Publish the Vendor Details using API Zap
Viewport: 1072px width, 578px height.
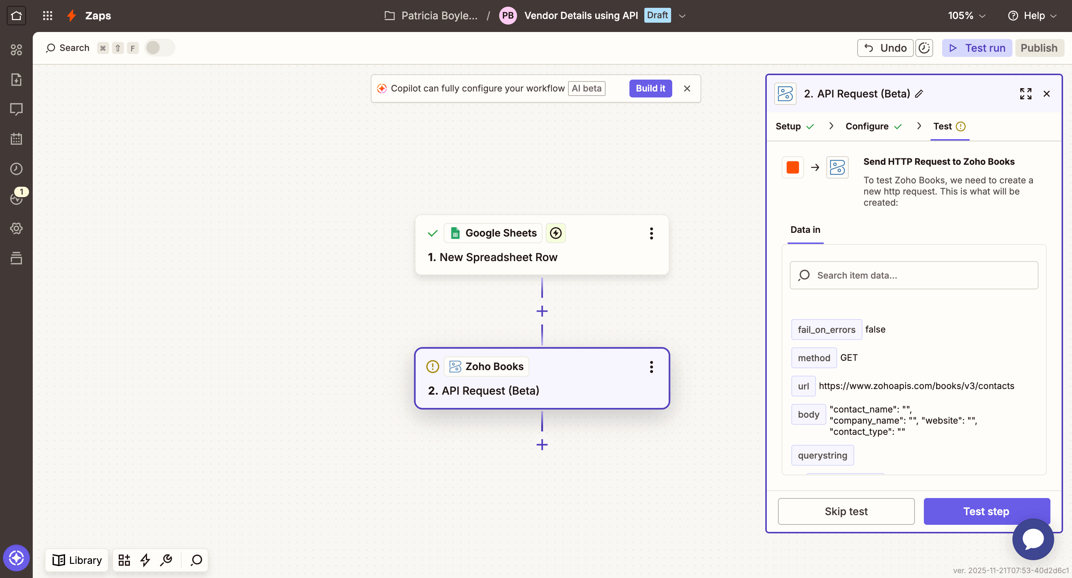pyautogui.click(x=1039, y=48)
